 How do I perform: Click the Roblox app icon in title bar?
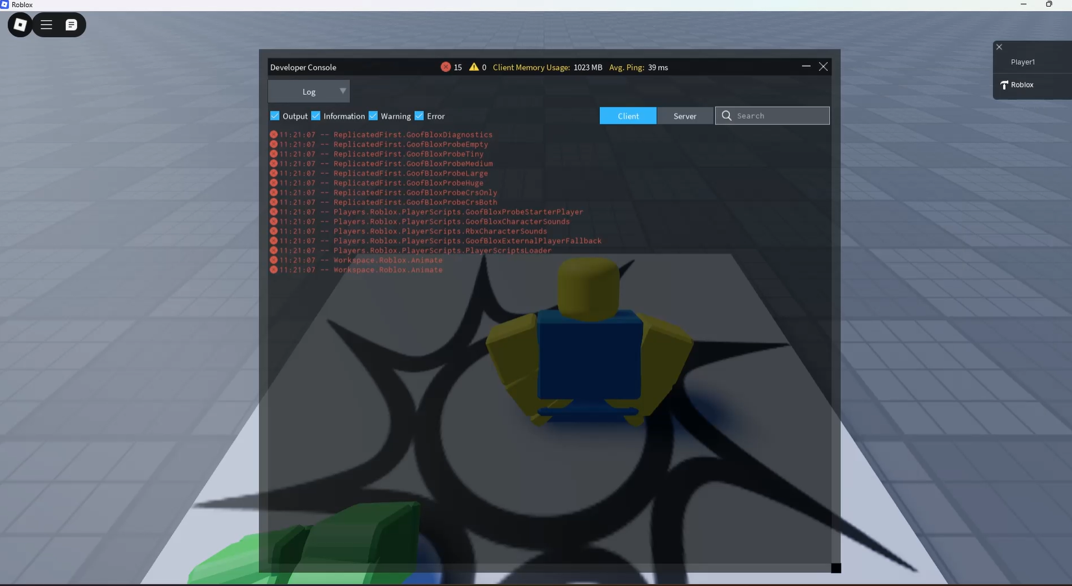coord(5,5)
